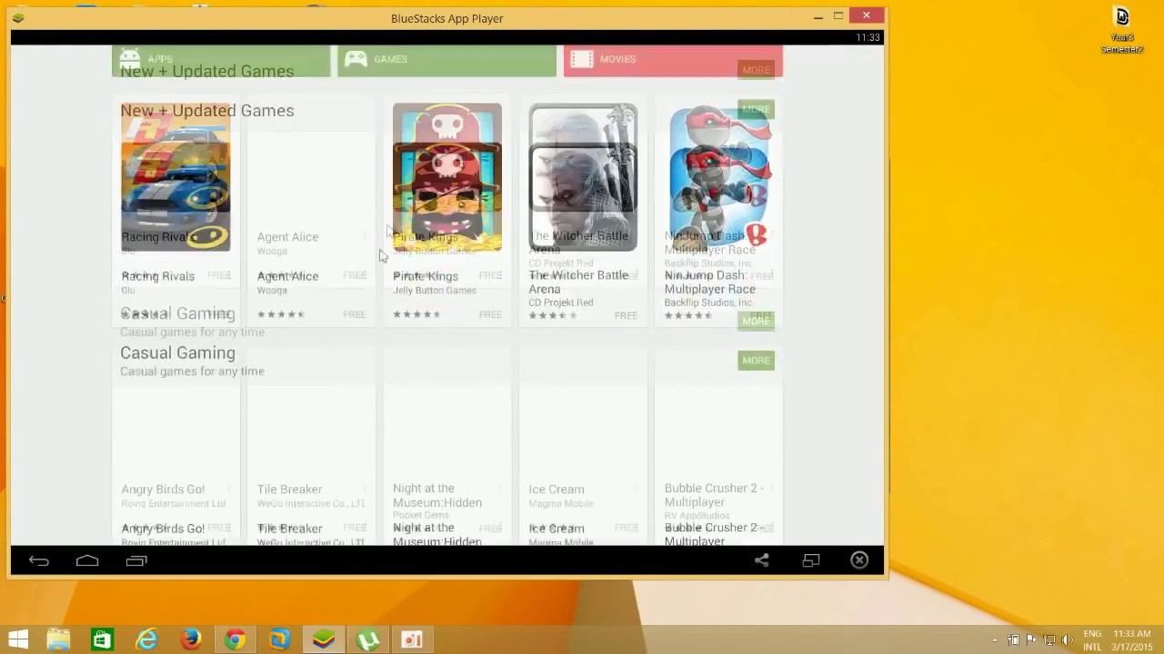1164x654 pixels.
Task: Click the Pirate Kings star rating
Action: [x=416, y=314]
